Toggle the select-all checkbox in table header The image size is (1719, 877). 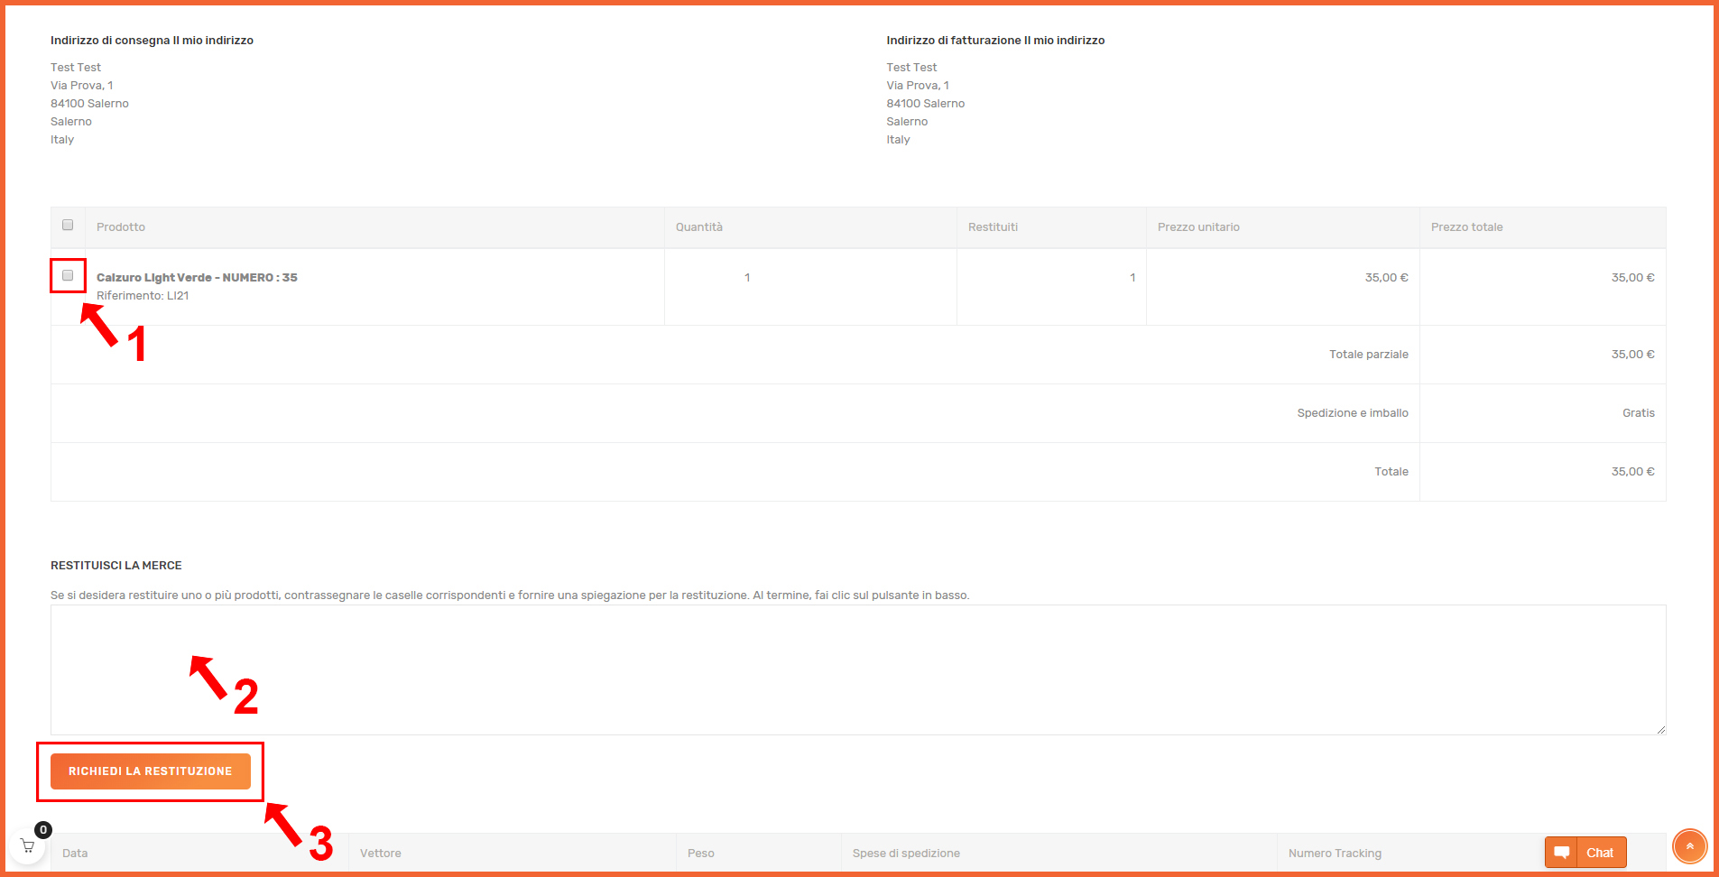(68, 225)
